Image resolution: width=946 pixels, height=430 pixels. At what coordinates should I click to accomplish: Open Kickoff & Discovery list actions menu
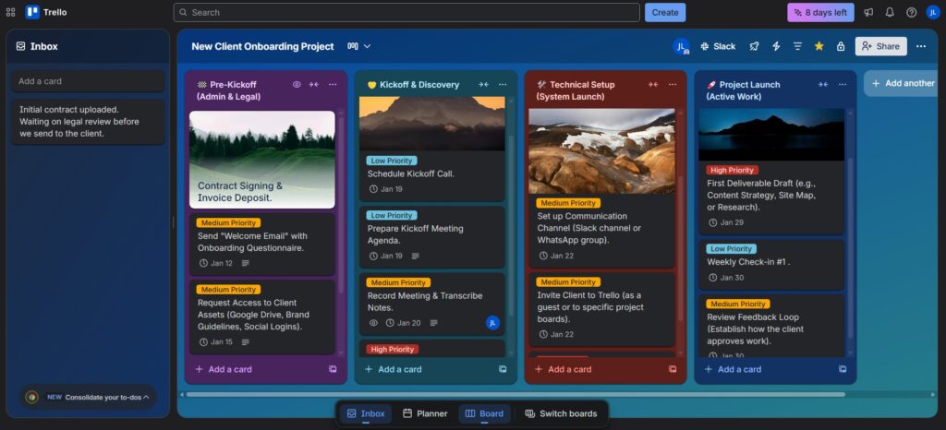[503, 84]
